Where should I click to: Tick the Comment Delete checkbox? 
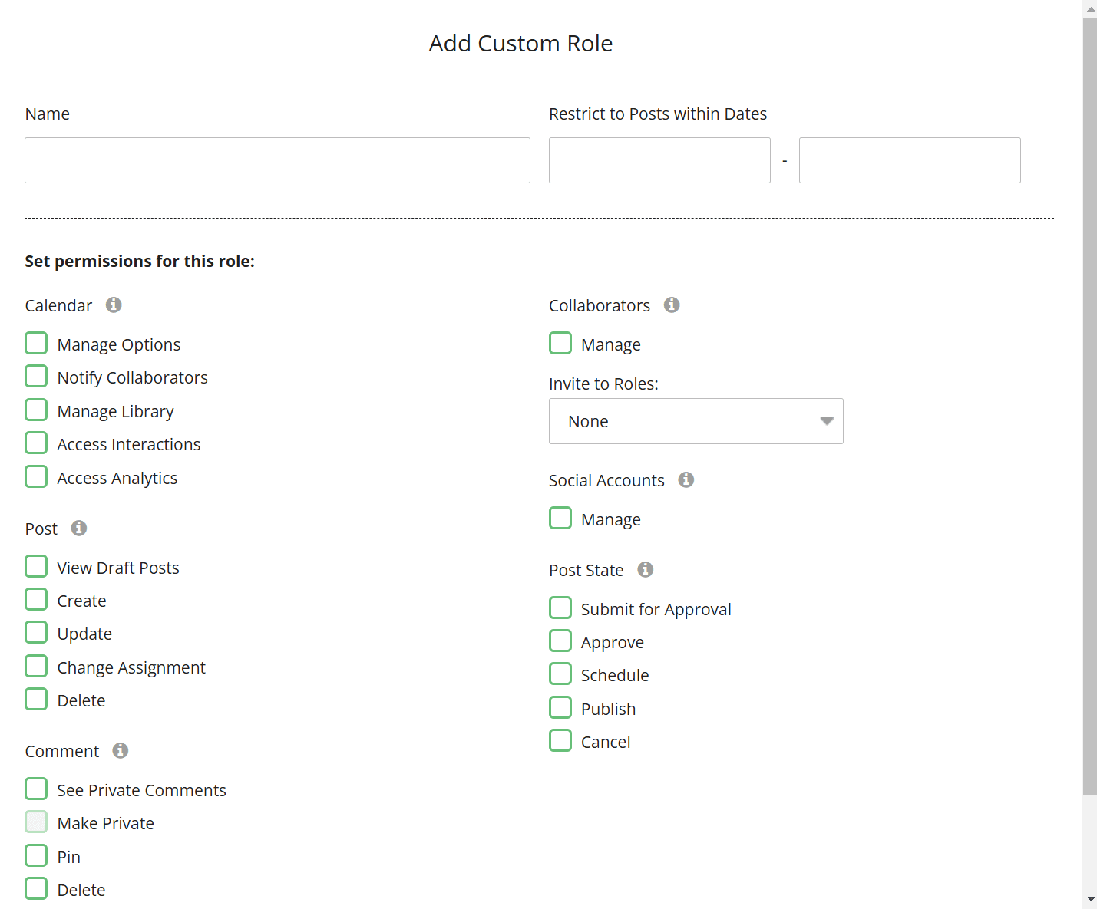(x=36, y=888)
